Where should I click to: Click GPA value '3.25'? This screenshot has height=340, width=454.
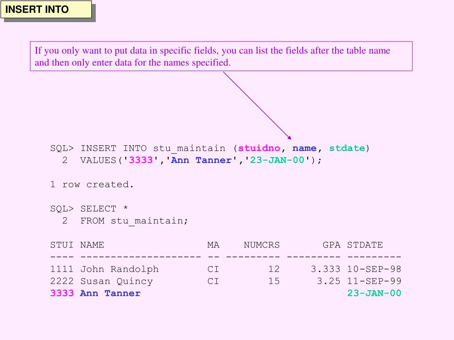point(329,281)
